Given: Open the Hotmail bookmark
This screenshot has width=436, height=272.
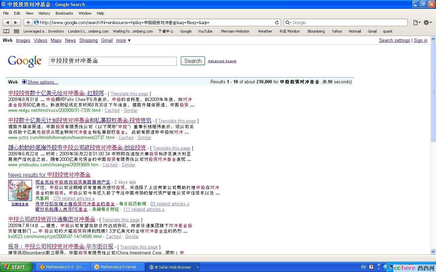Looking at the screenshot, I should (x=355, y=31).
